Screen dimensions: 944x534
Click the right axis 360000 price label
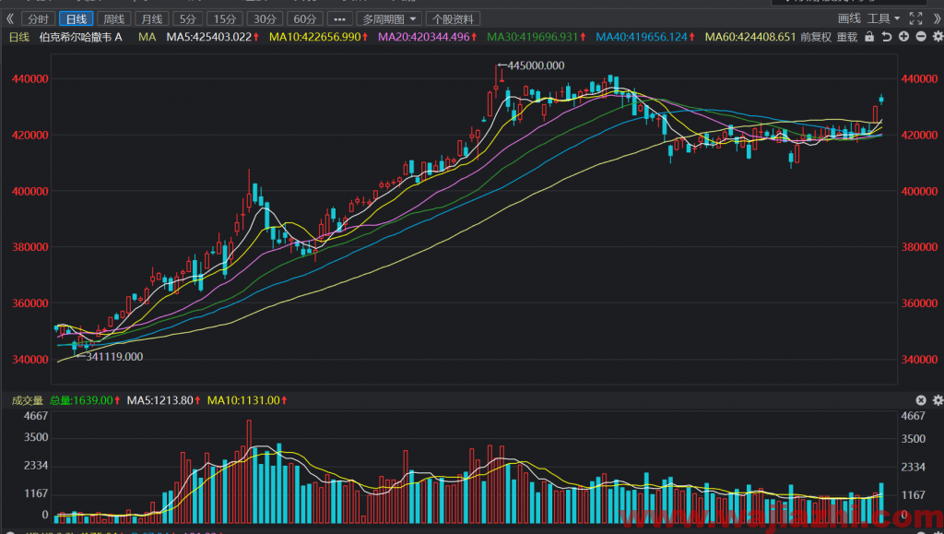point(919,303)
